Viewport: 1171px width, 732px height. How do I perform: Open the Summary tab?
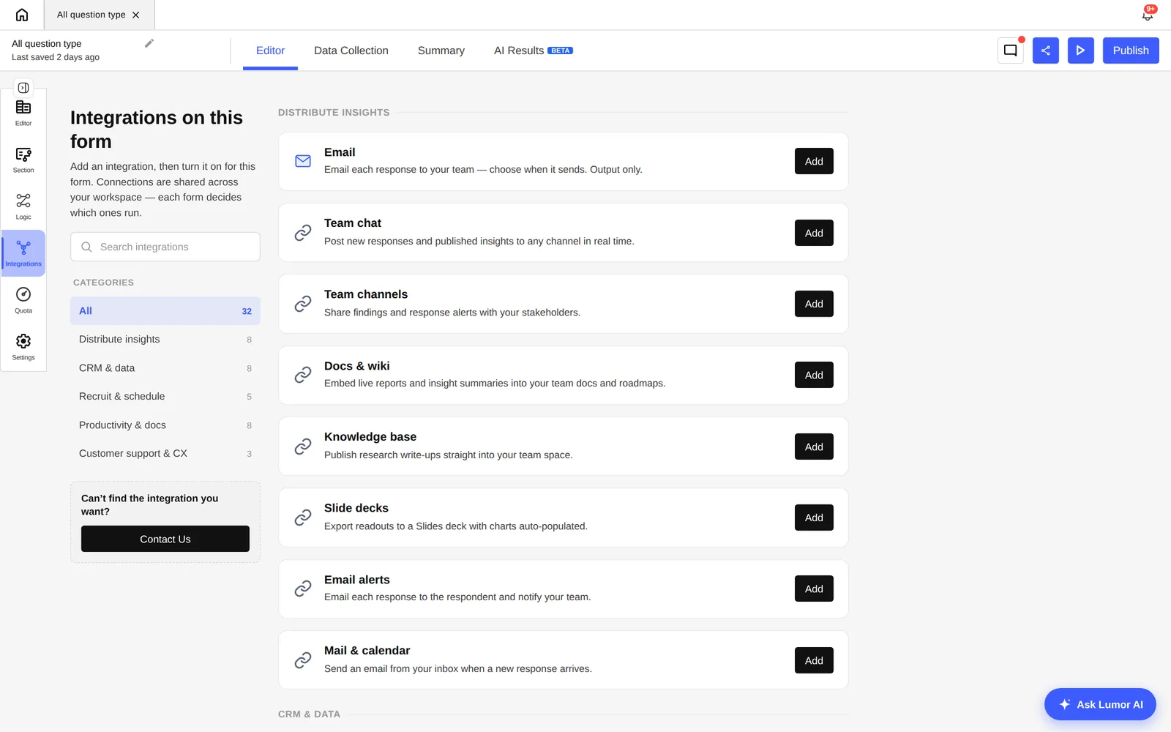[x=441, y=51]
